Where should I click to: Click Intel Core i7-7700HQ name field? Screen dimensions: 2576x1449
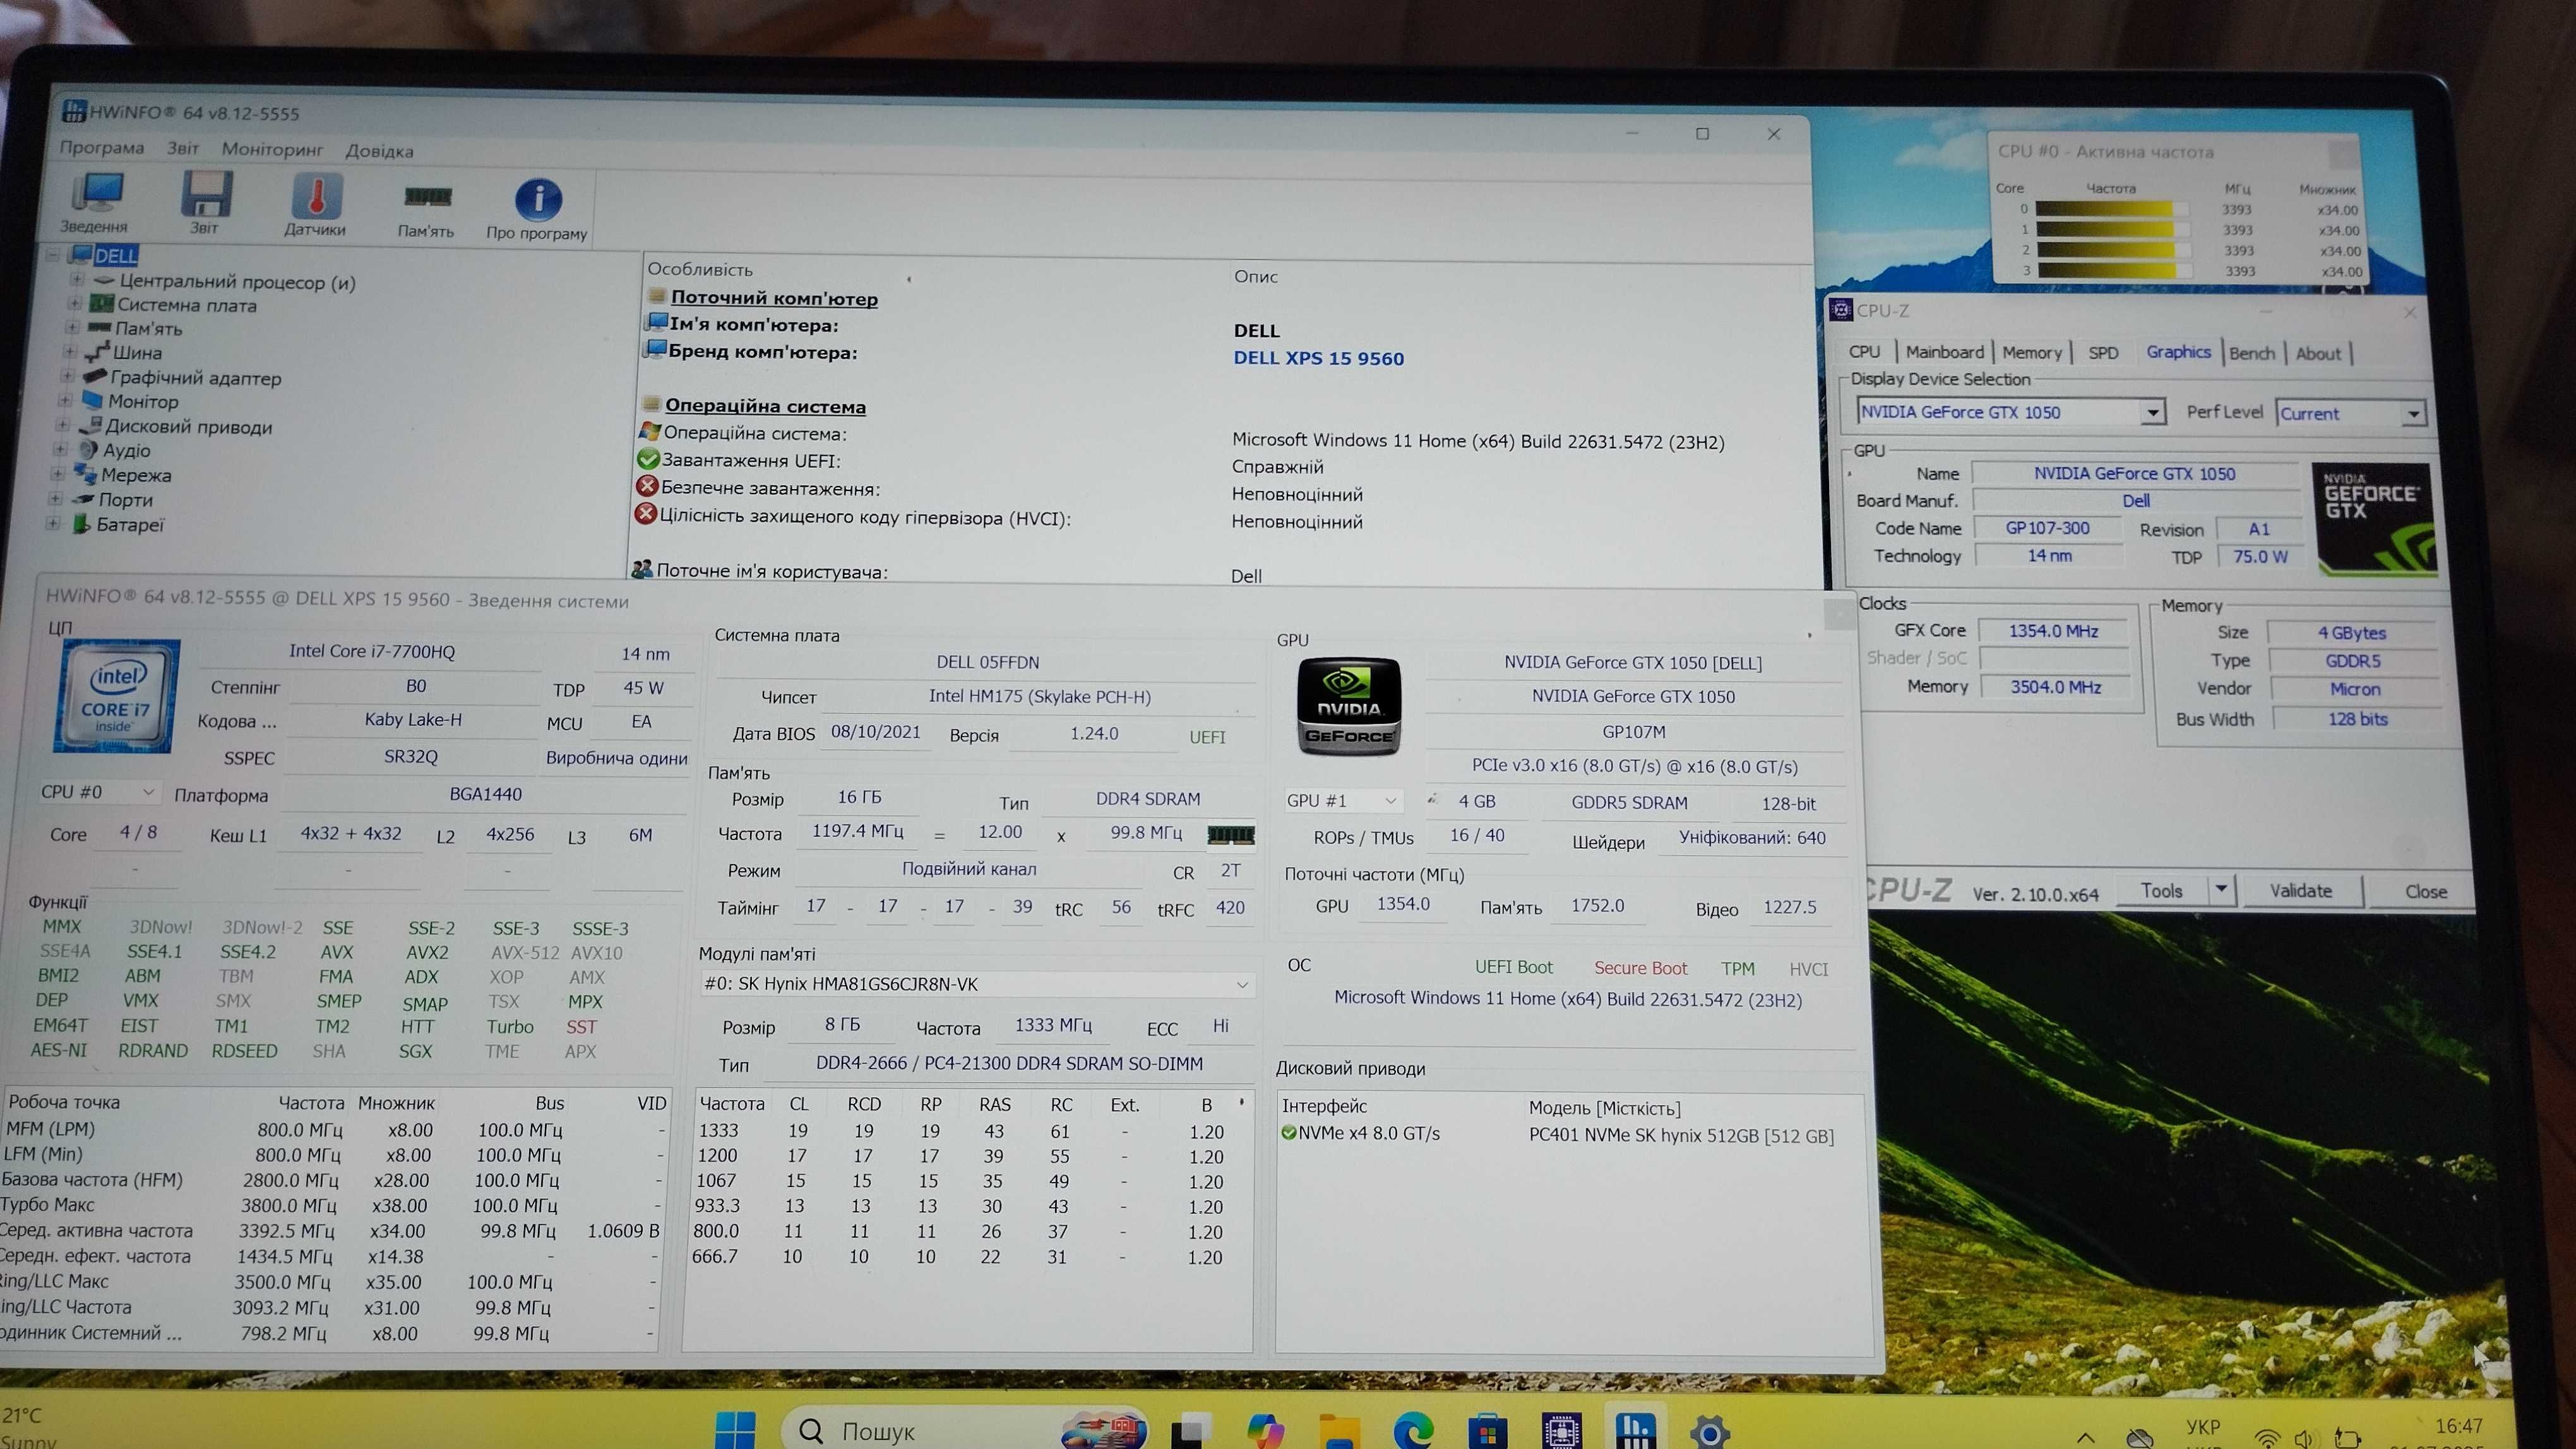[x=371, y=651]
